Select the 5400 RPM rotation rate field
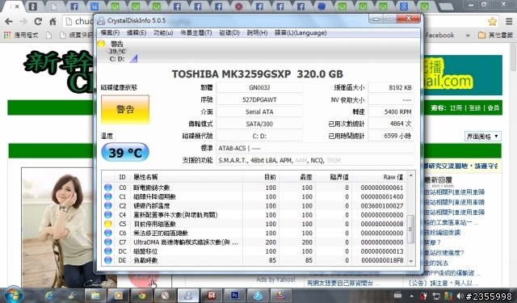 391,112
